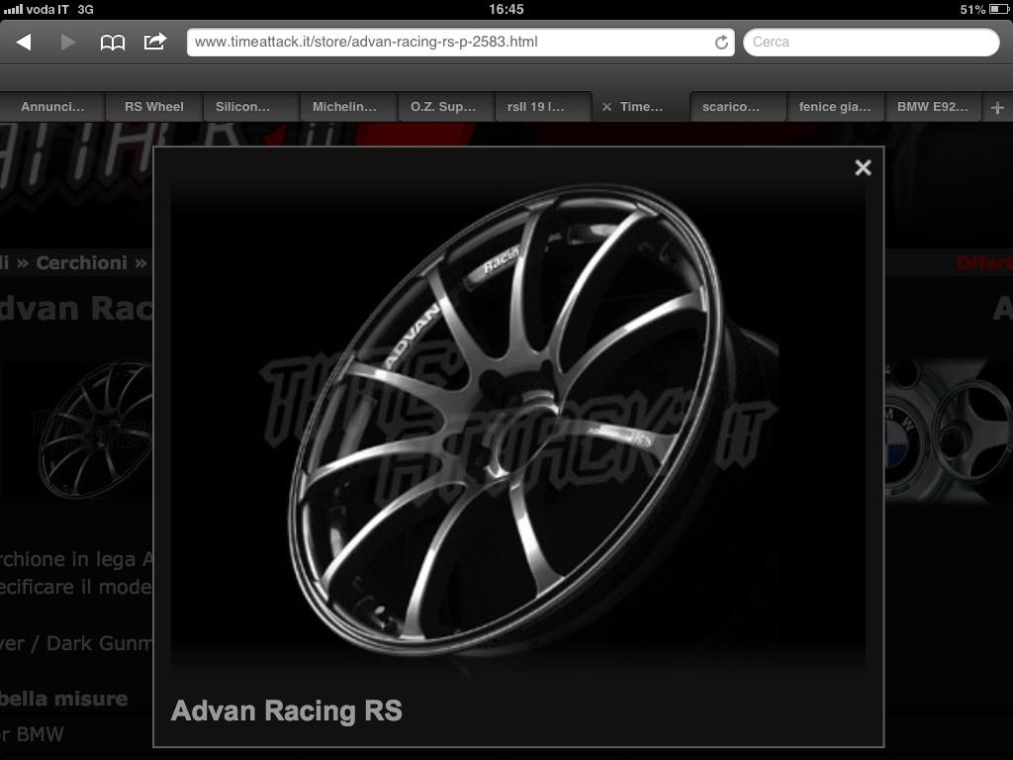Viewport: 1013px width, 760px height.
Task: Switch to the fenice gia... tab
Action: point(835,107)
